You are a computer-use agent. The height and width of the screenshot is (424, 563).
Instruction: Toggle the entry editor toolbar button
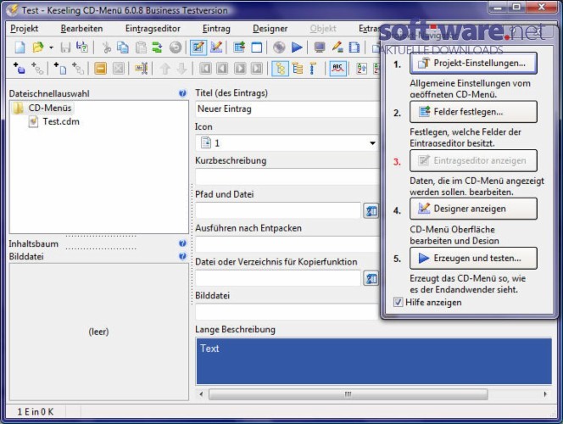click(198, 47)
